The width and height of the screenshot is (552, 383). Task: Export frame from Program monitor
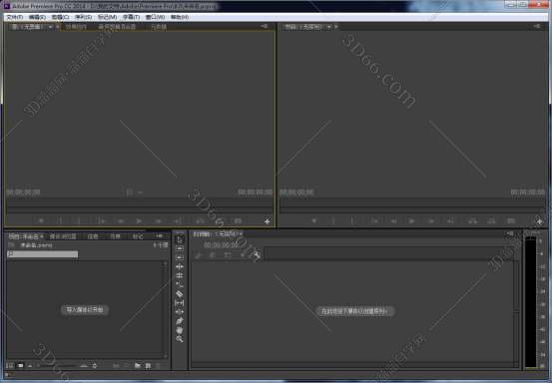(511, 220)
